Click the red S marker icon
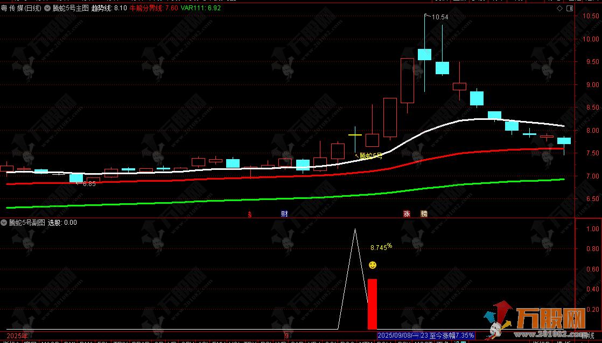 coord(249,214)
